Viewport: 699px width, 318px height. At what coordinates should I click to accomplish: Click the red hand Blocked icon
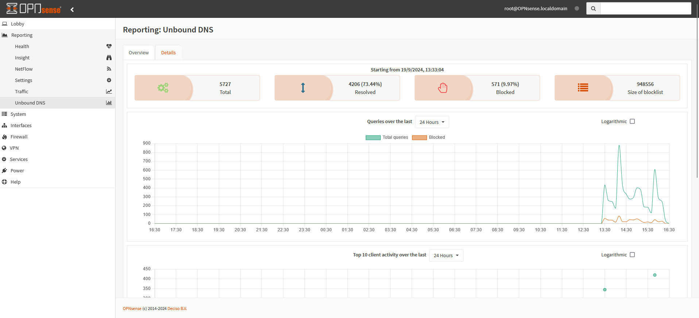443,88
